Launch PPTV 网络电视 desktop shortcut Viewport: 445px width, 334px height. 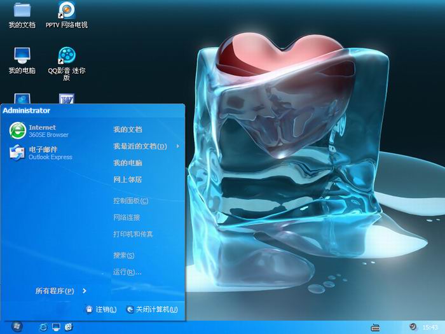pyautogui.click(x=66, y=11)
